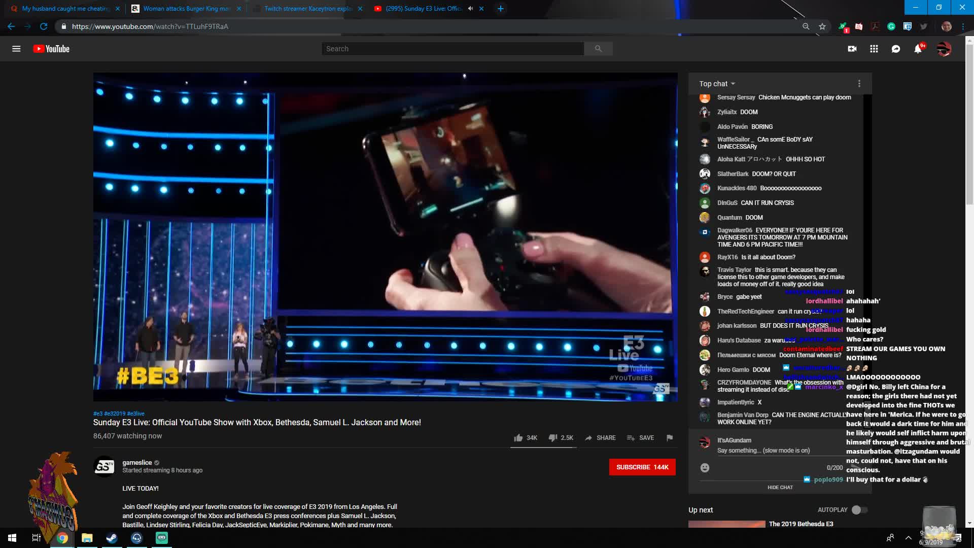The height and width of the screenshot is (548, 974).
Task: Subscribe to gameslice channel
Action: tap(642, 467)
